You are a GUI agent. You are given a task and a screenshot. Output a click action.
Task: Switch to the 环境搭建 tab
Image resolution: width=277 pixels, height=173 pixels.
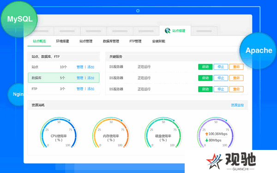point(62,42)
